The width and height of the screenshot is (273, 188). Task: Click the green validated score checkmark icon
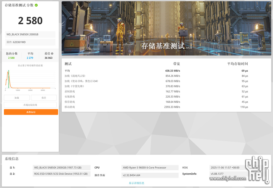36,5
